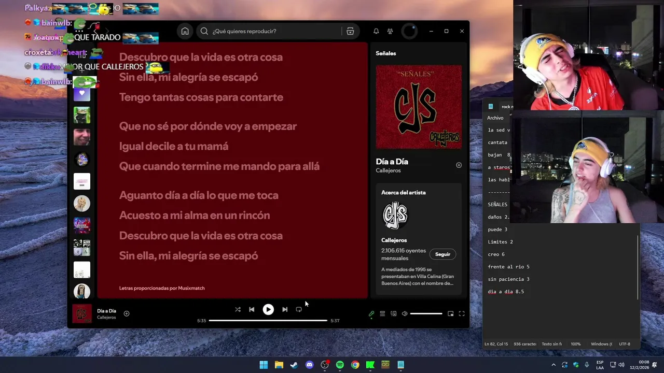Click the 100% zoom level in Notepad status bar

coord(575,344)
